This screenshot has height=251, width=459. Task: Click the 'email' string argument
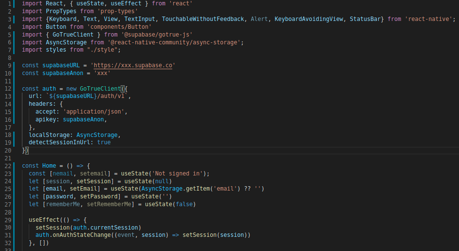pos(225,189)
